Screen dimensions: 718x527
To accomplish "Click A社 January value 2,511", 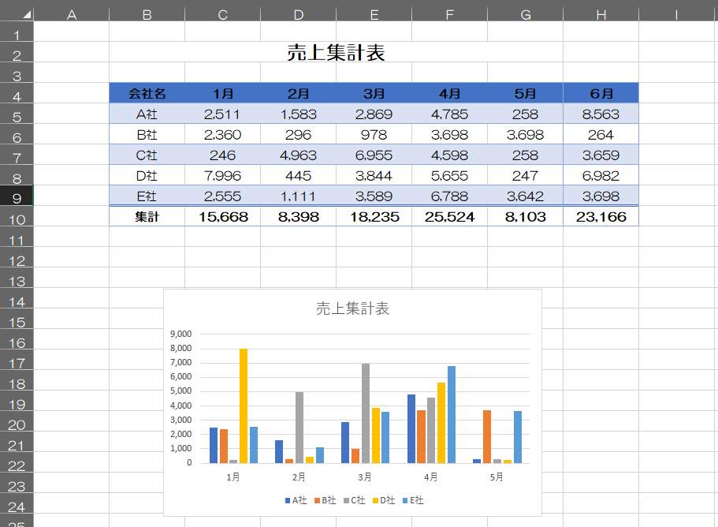I will (x=222, y=114).
